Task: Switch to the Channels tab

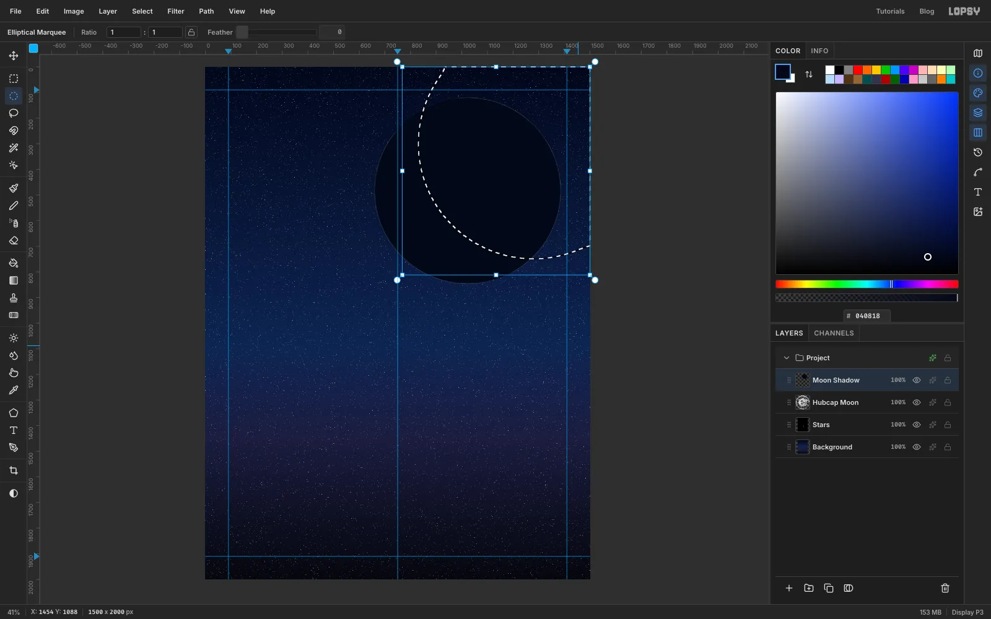Action: click(x=834, y=333)
